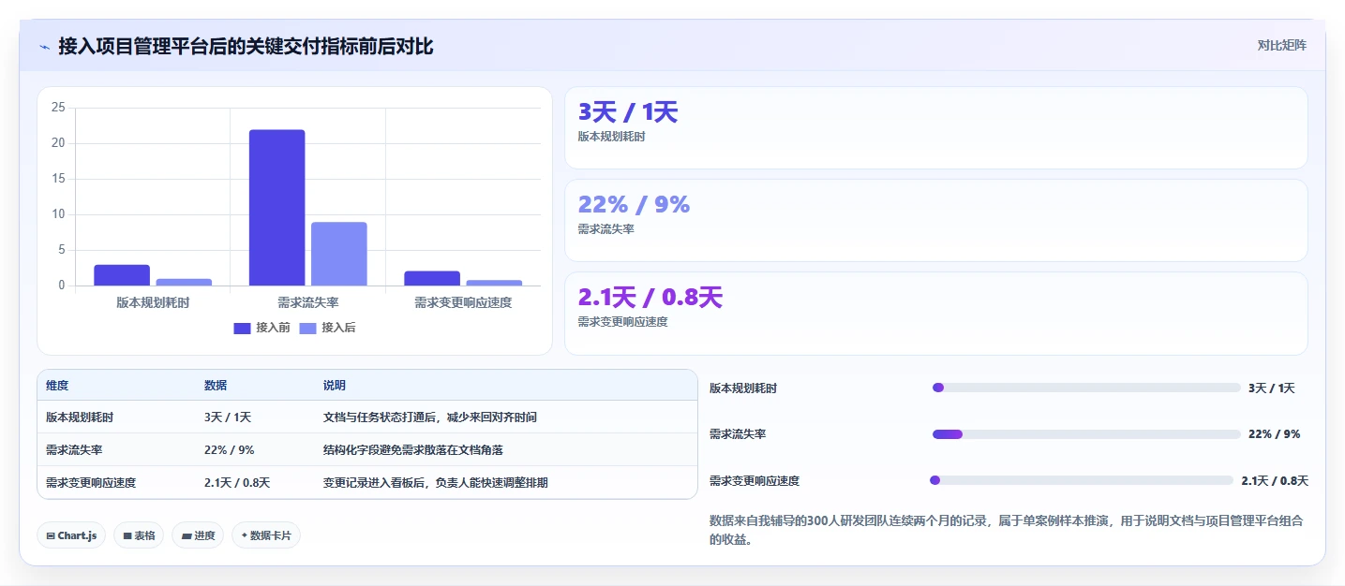Click the Chart.js tag chip
Image resolution: width=1345 pixels, height=586 pixels.
[x=72, y=535]
